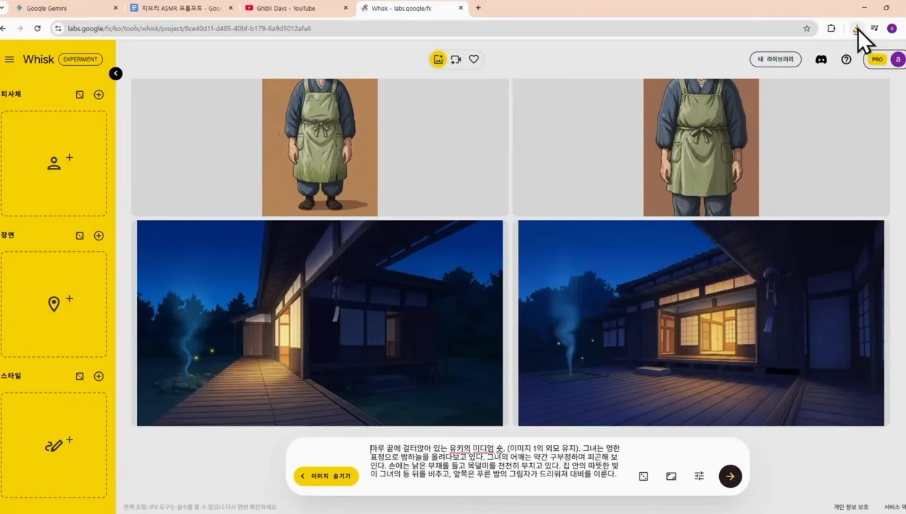
Task: Bookmark this page with the star icon
Action: click(807, 28)
